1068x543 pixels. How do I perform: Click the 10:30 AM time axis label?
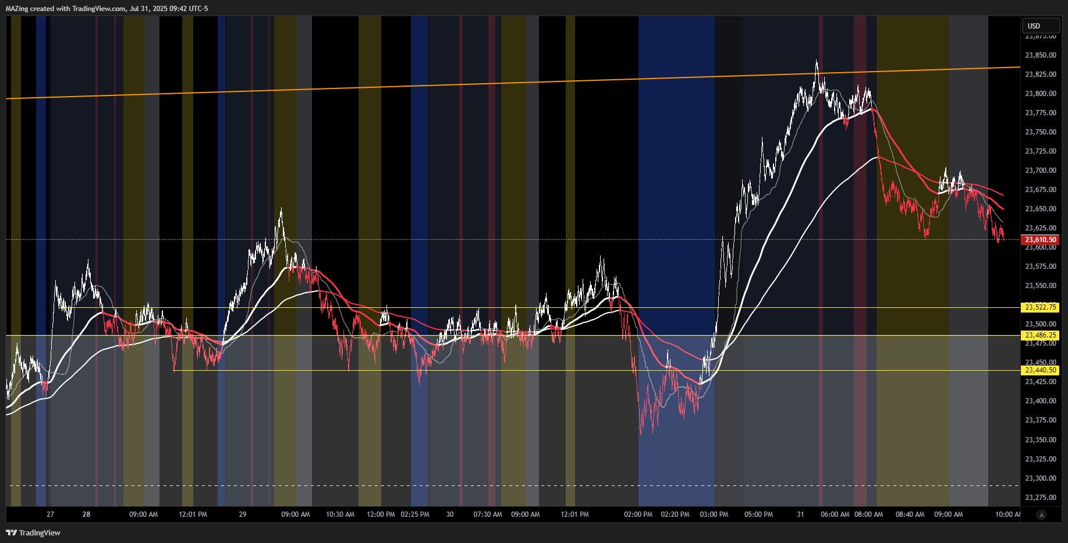340,514
